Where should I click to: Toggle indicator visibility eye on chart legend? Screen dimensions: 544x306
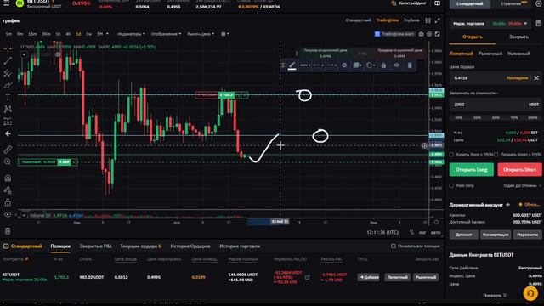(58, 54)
